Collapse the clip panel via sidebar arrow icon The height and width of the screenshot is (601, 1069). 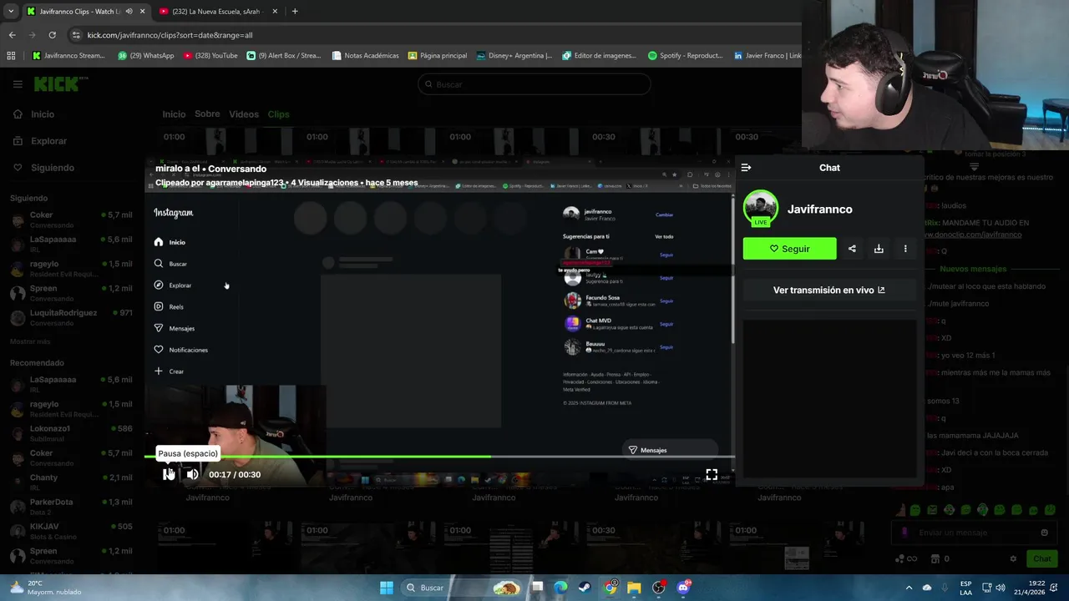[746, 168]
